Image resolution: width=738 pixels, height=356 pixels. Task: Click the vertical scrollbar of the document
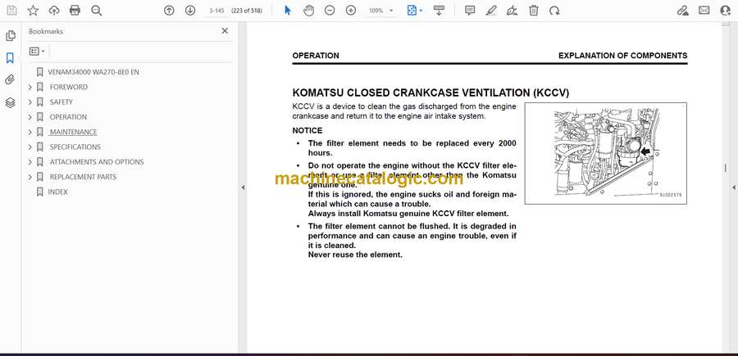tap(726, 168)
